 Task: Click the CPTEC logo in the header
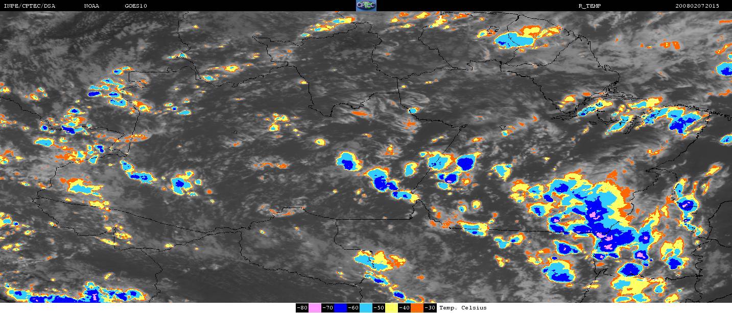(x=366, y=6)
